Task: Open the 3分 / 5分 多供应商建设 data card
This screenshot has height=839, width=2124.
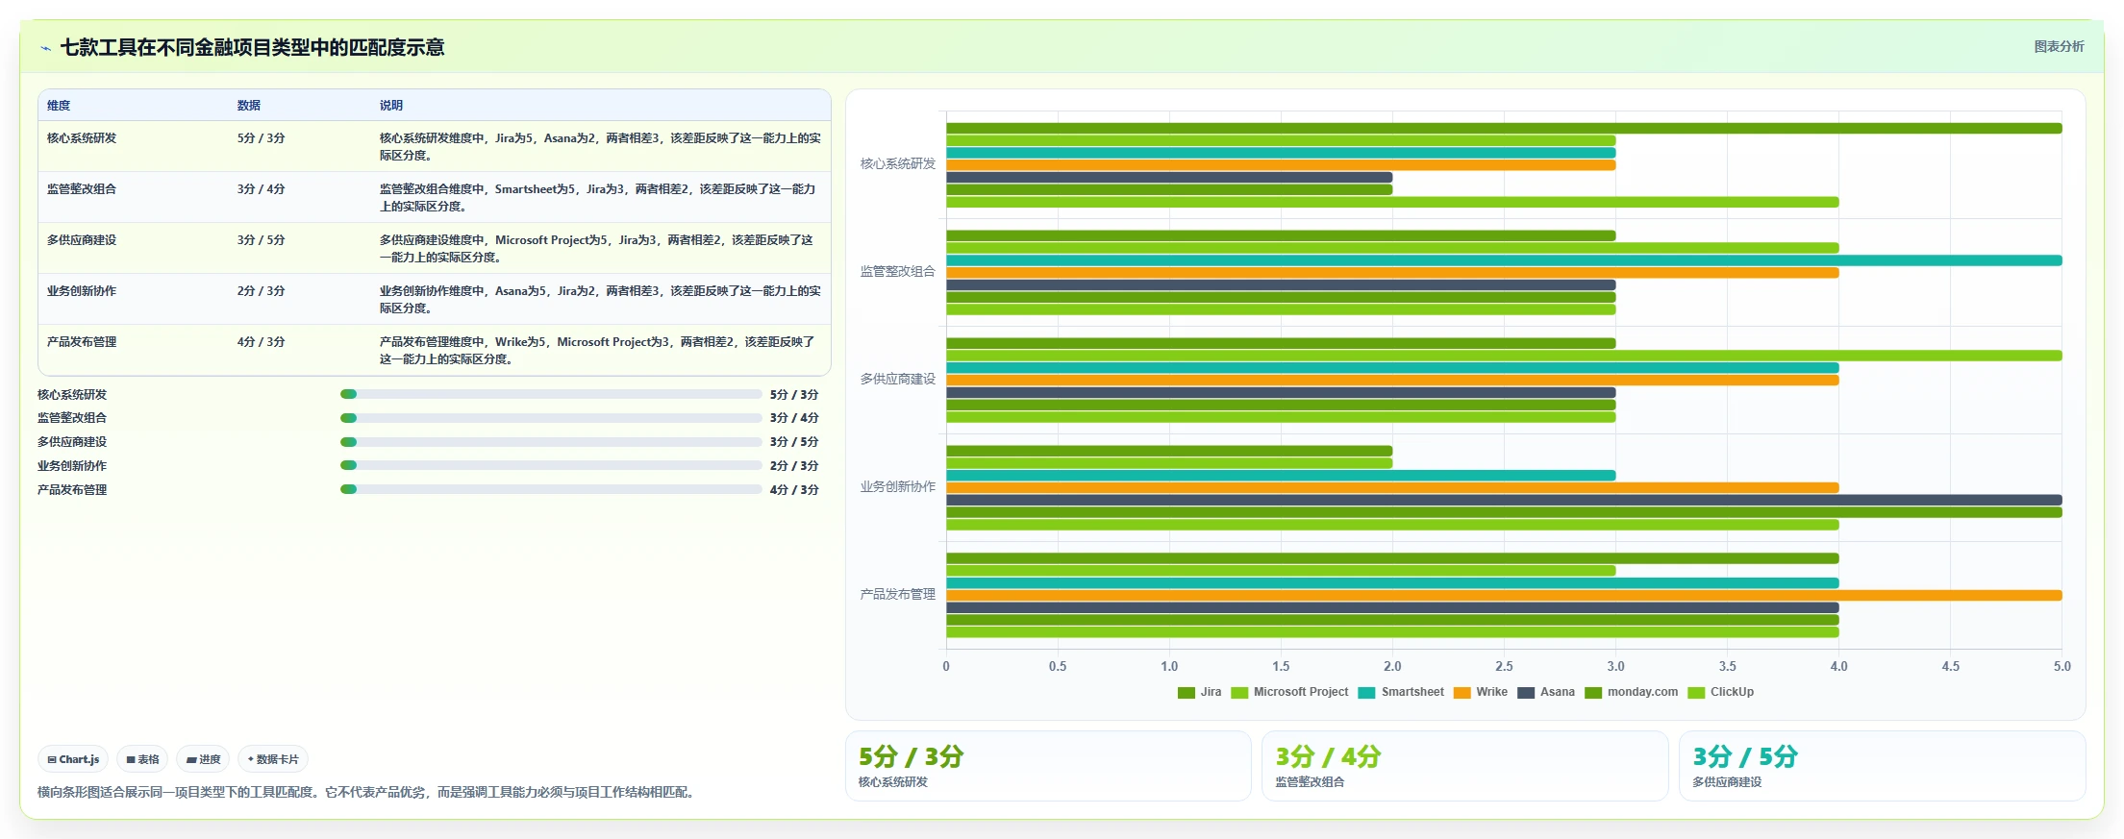Action: (1883, 766)
